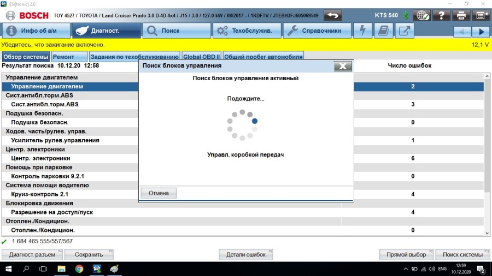This screenshot has width=492, height=276.
Task: Click the network icon in system tray
Action: [423, 269]
